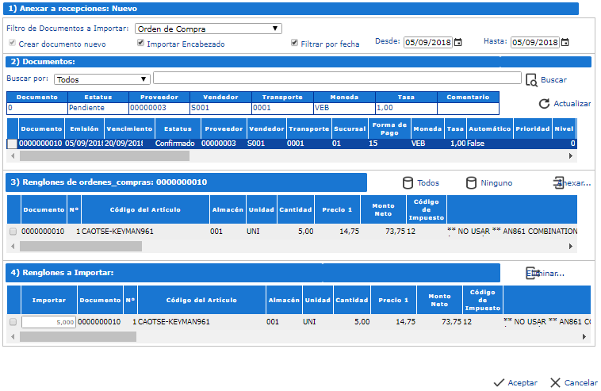The image size is (601, 391).
Task: Expand the Buscar por dropdown
Action: (102, 79)
